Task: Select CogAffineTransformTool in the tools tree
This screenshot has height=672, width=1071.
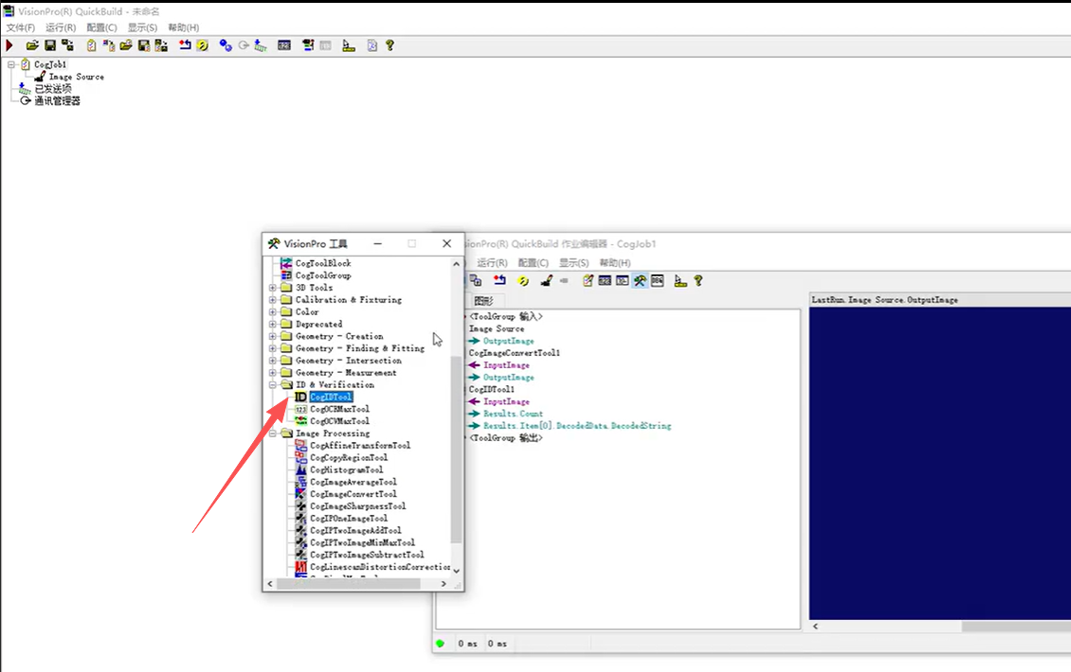Action: click(x=360, y=446)
